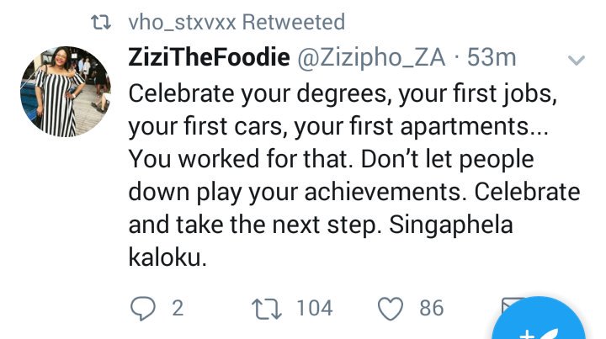Open ZiziTheFoodie's profile picture

tap(66, 92)
